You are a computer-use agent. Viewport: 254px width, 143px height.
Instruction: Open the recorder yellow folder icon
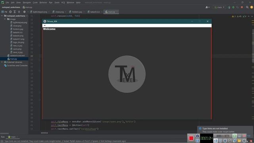click(x=239, y=141)
